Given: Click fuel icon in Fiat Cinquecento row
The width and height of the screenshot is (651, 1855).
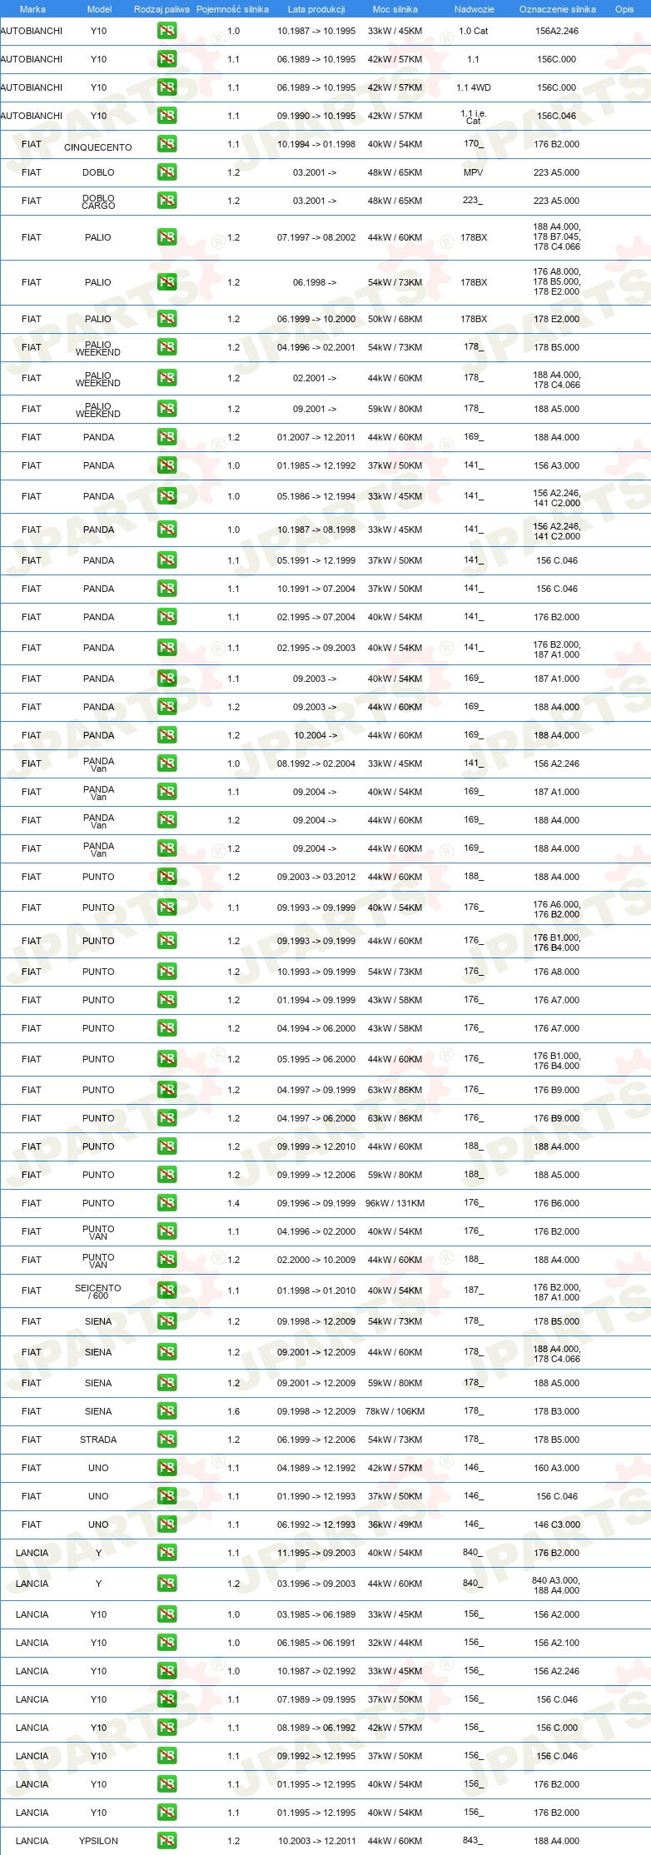Looking at the screenshot, I should tap(166, 144).
